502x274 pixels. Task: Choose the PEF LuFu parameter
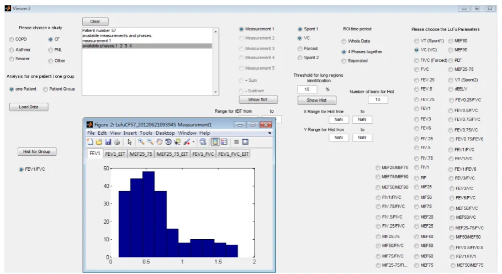click(x=451, y=60)
